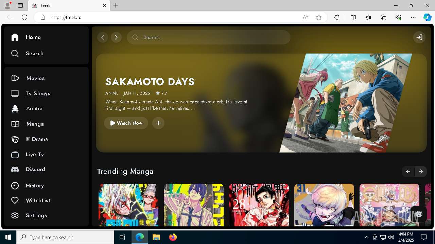The image size is (435, 244).
Task: View site information lock icon
Action: 43,17
